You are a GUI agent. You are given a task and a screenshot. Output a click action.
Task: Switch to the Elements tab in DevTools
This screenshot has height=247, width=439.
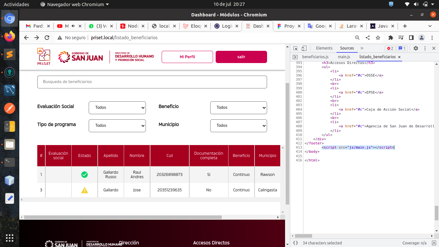coord(324,48)
